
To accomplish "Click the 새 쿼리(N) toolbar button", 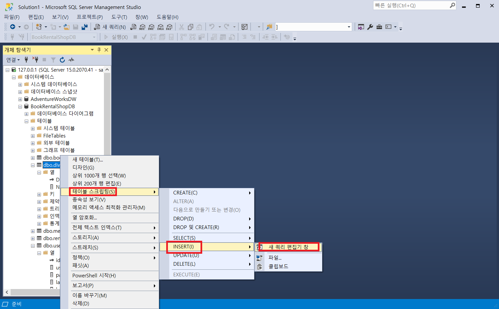I will pyautogui.click(x=110, y=27).
